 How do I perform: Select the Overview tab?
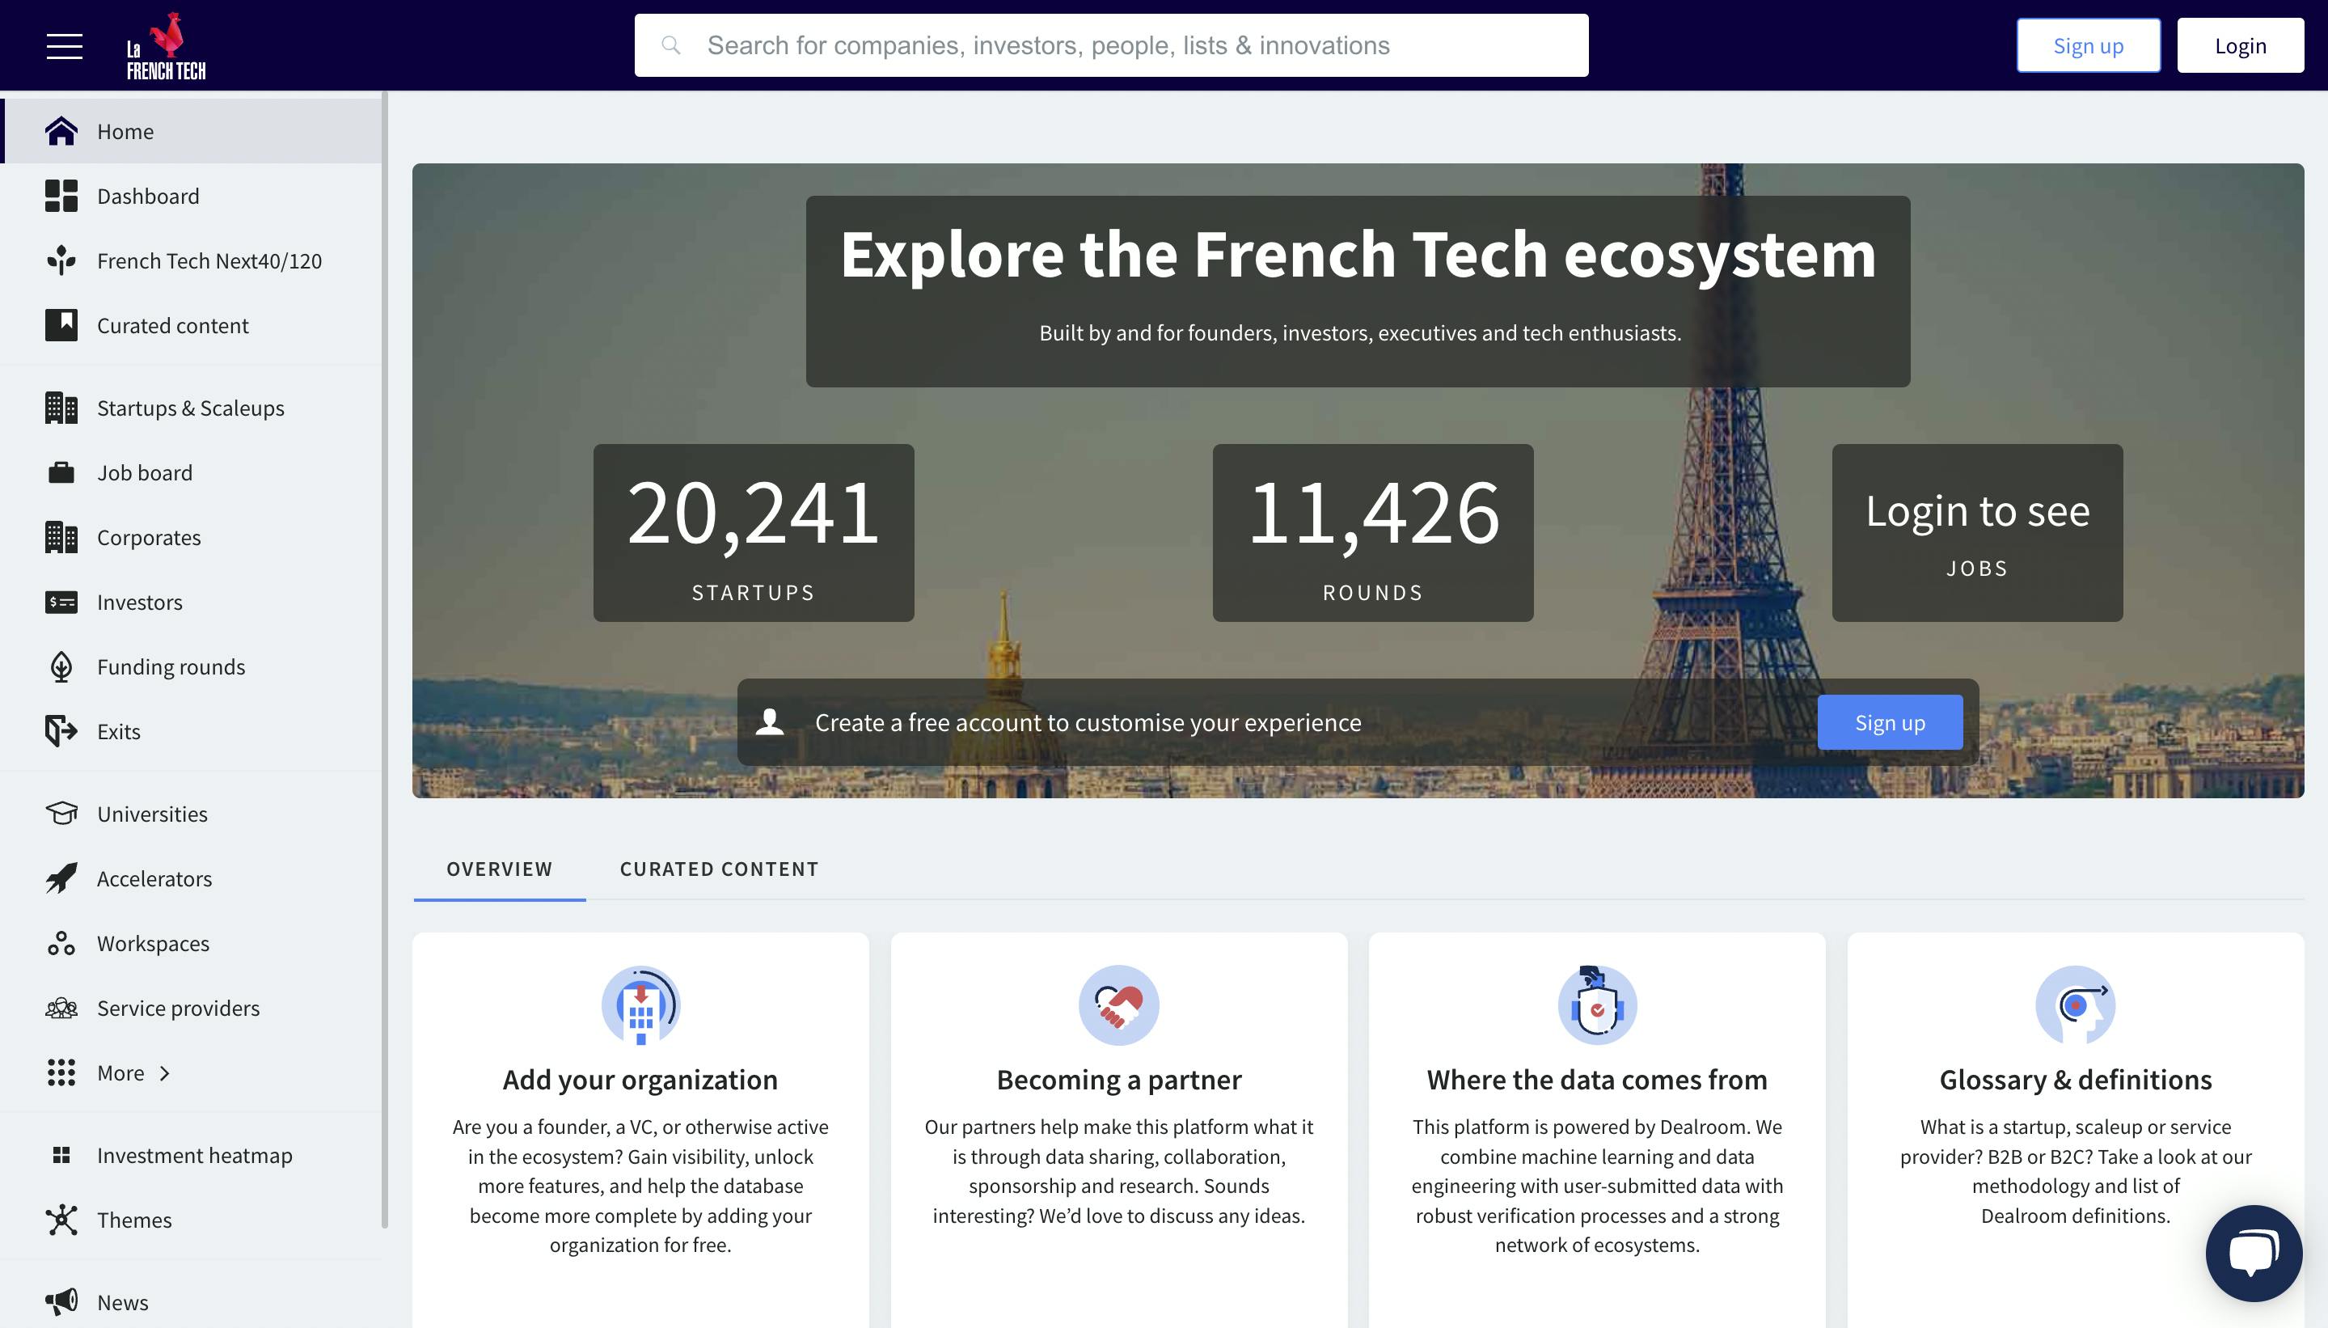point(500,869)
